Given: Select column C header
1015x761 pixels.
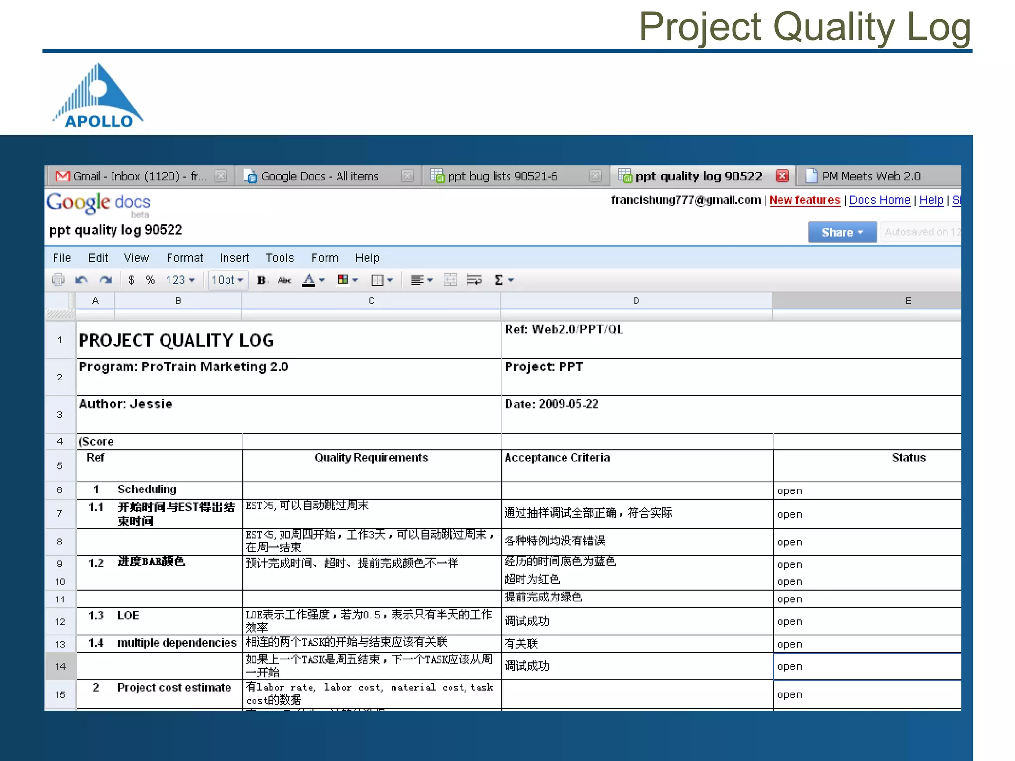Looking at the screenshot, I should coord(371,301).
